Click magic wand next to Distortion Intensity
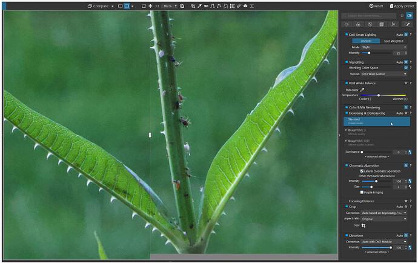Image resolution: width=418 pixels, height=263 pixels. click(x=410, y=247)
